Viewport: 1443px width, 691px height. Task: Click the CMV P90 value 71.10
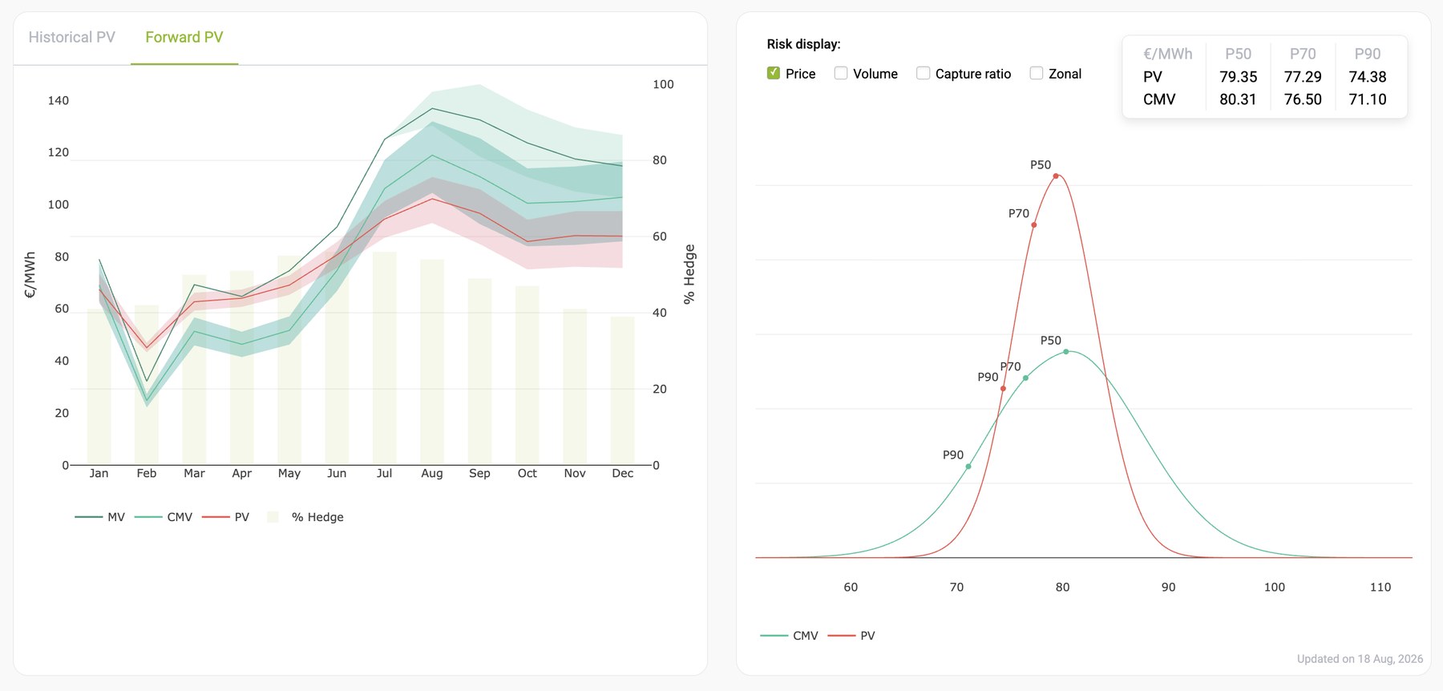click(1368, 99)
